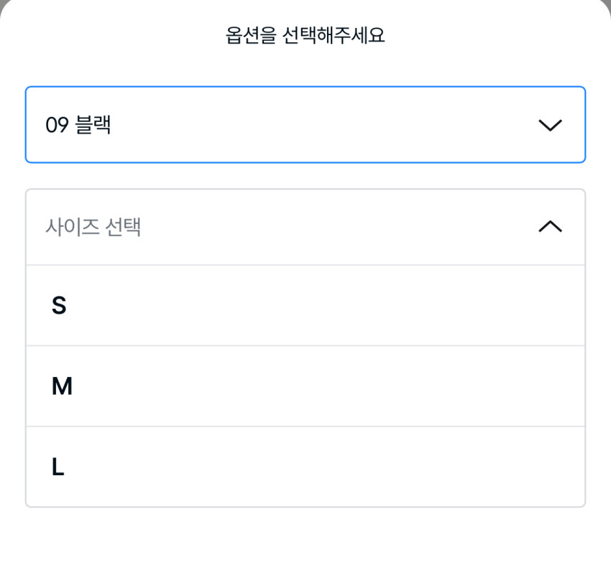Tap the letter S in size list

coord(59,306)
